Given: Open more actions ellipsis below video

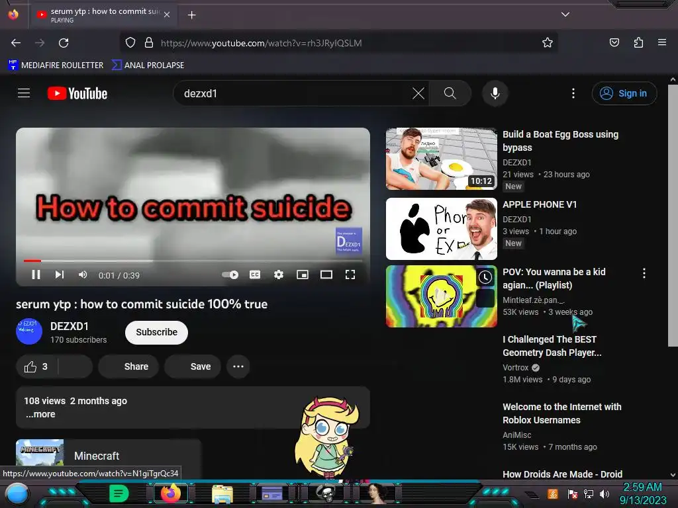Looking at the screenshot, I should tap(238, 366).
